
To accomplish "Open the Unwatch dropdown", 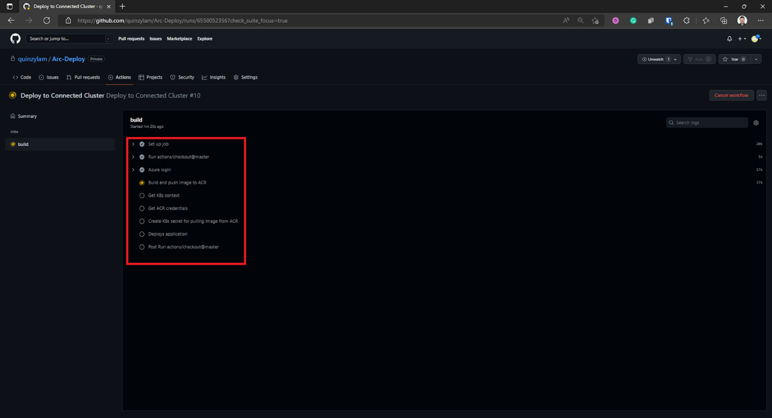I will tap(659, 59).
